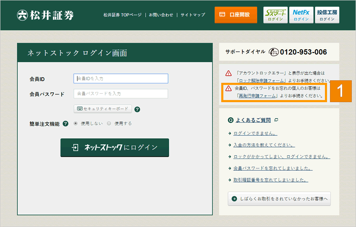Click the ネットストックにログイン button
Image resolution: width=356 pixels, height=227 pixels.
(x=115, y=148)
